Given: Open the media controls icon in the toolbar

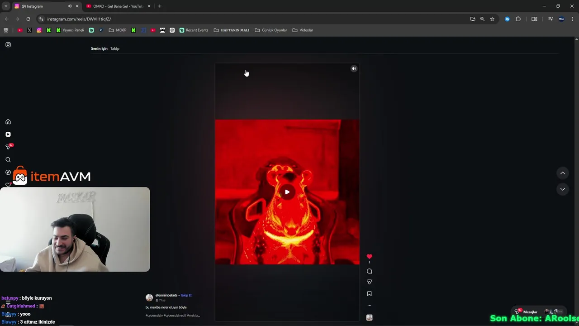Looking at the screenshot, I should coord(551,19).
